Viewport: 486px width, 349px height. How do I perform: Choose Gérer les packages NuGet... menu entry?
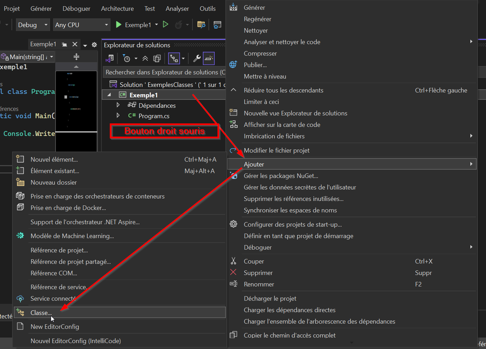(281, 176)
